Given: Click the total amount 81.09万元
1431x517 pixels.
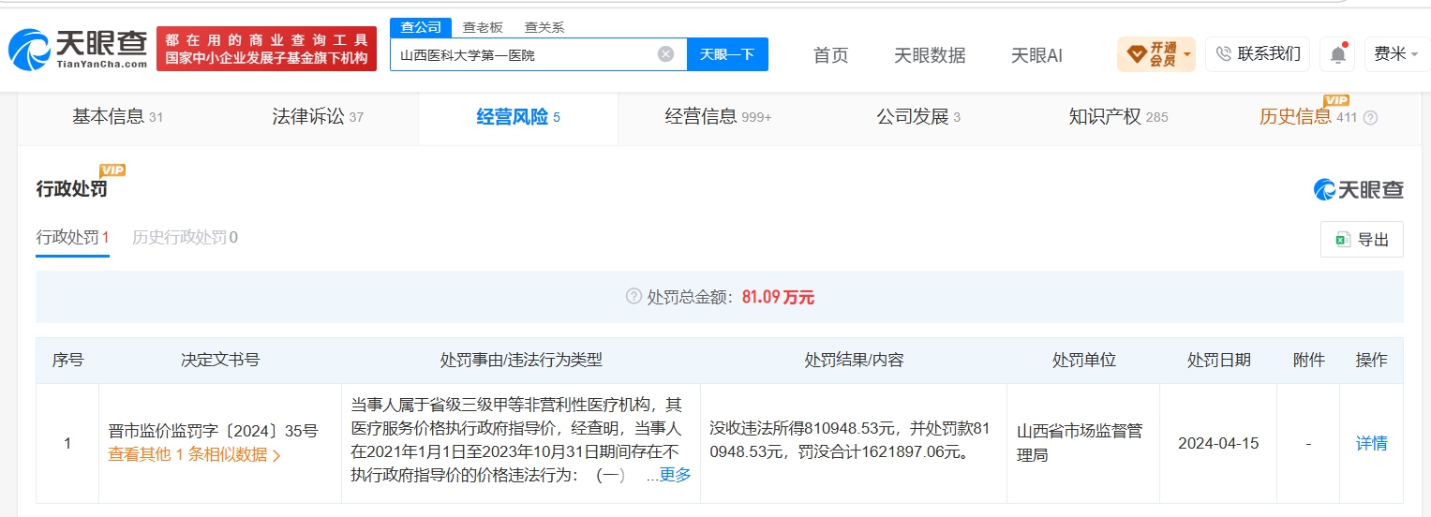Looking at the screenshot, I should (x=778, y=297).
